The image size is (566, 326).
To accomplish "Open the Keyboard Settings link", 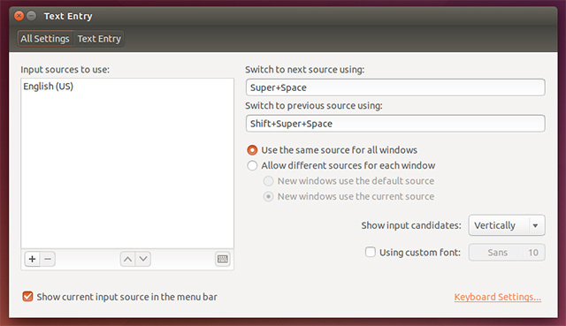I will (497, 297).
